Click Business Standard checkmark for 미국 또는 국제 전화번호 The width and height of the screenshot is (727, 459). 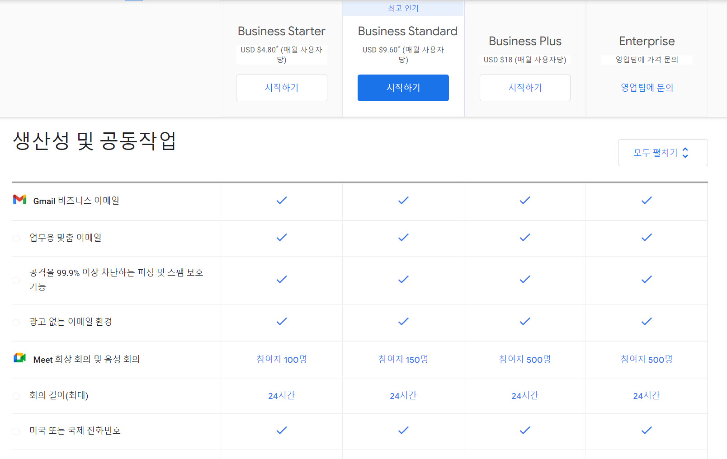tap(403, 430)
